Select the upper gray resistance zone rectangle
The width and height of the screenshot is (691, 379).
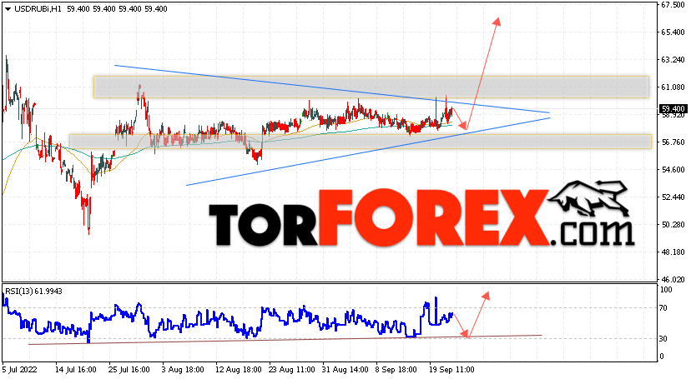(x=371, y=87)
